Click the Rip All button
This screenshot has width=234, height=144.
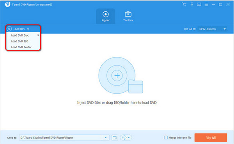211,138
